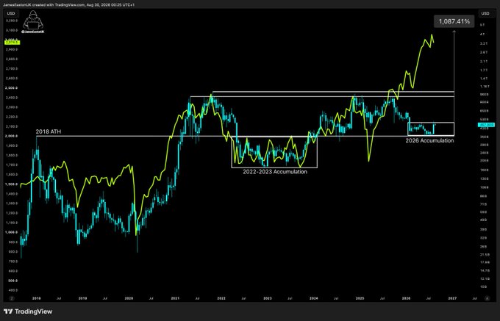Screen dimensions: 500x321
Task: Select the yellow-green price label on left axis
Action: [11, 42]
